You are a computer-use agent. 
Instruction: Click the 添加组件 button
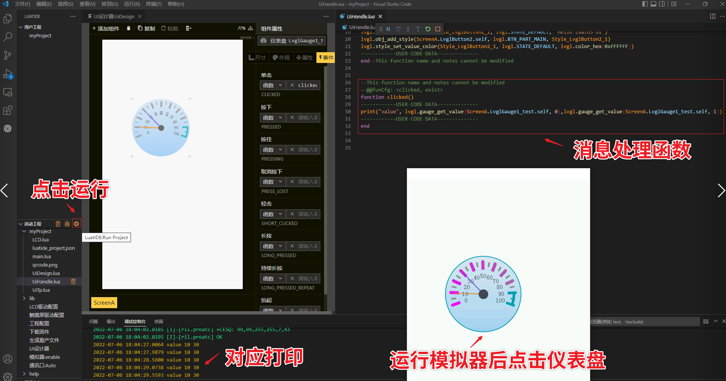click(106, 28)
